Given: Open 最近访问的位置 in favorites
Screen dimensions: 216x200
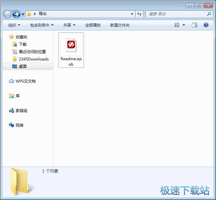Looking at the screenshot, I should 32,52.
